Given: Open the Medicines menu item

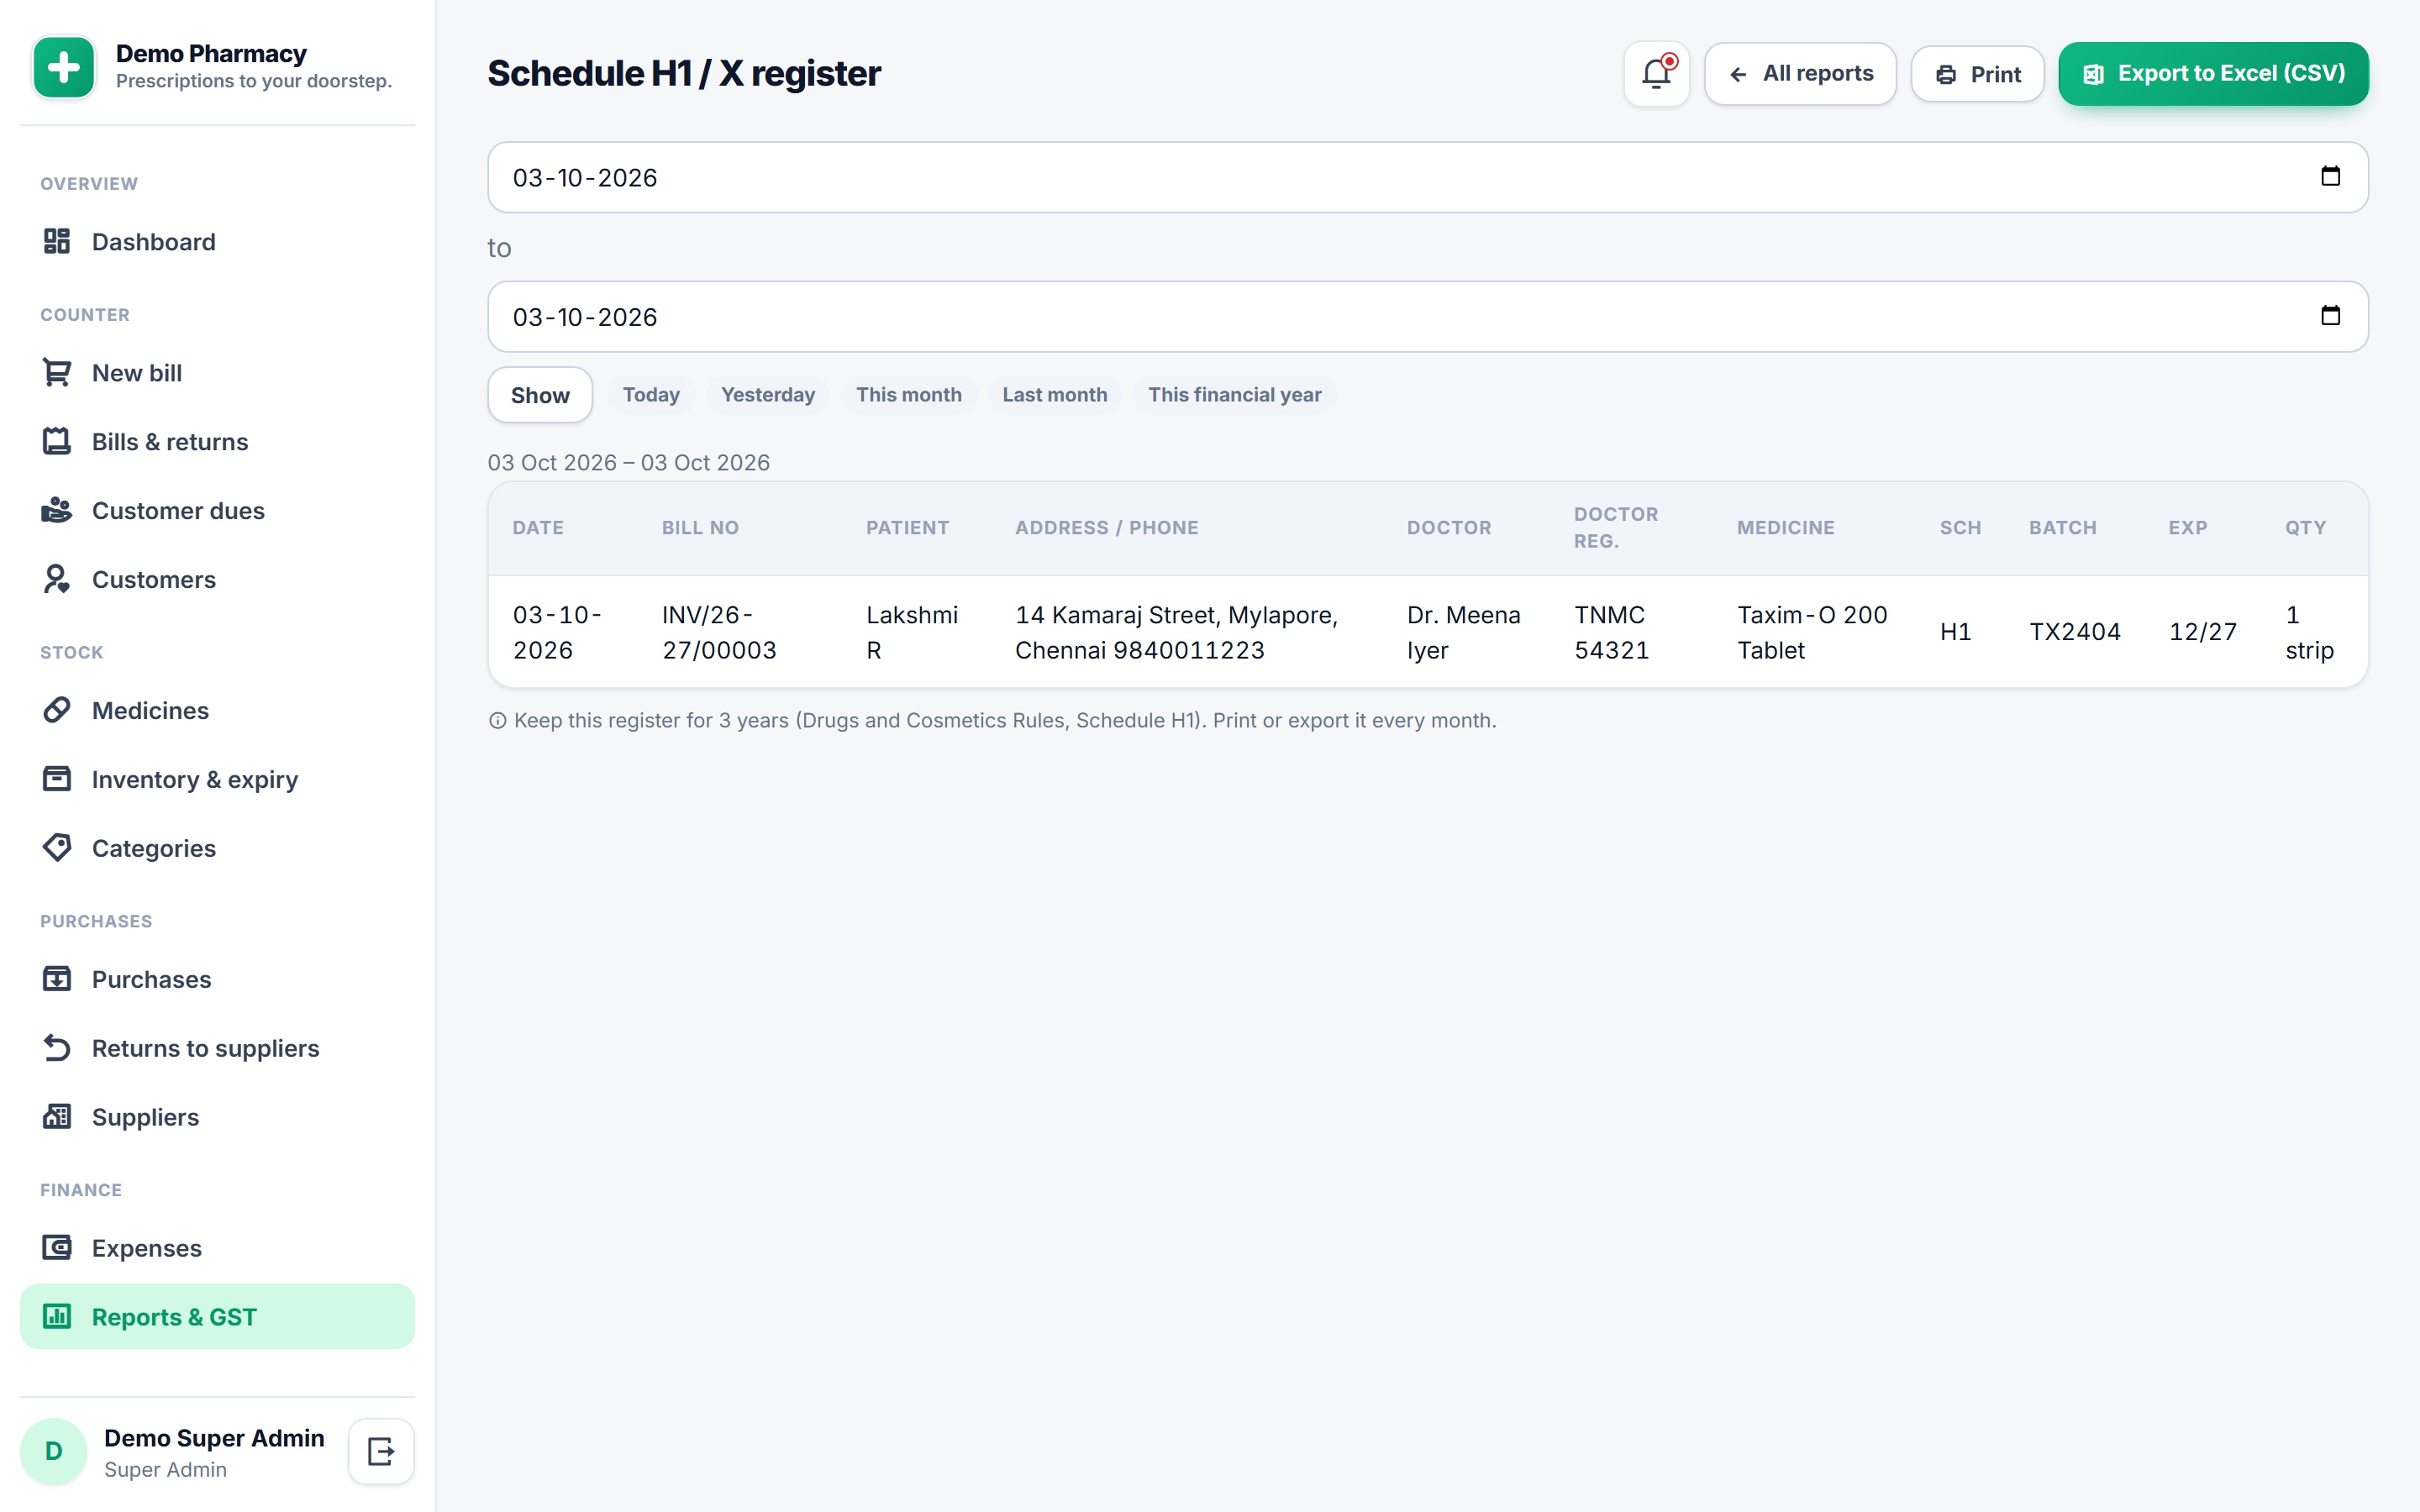Looking at the screenshot, I should (217, 711).
